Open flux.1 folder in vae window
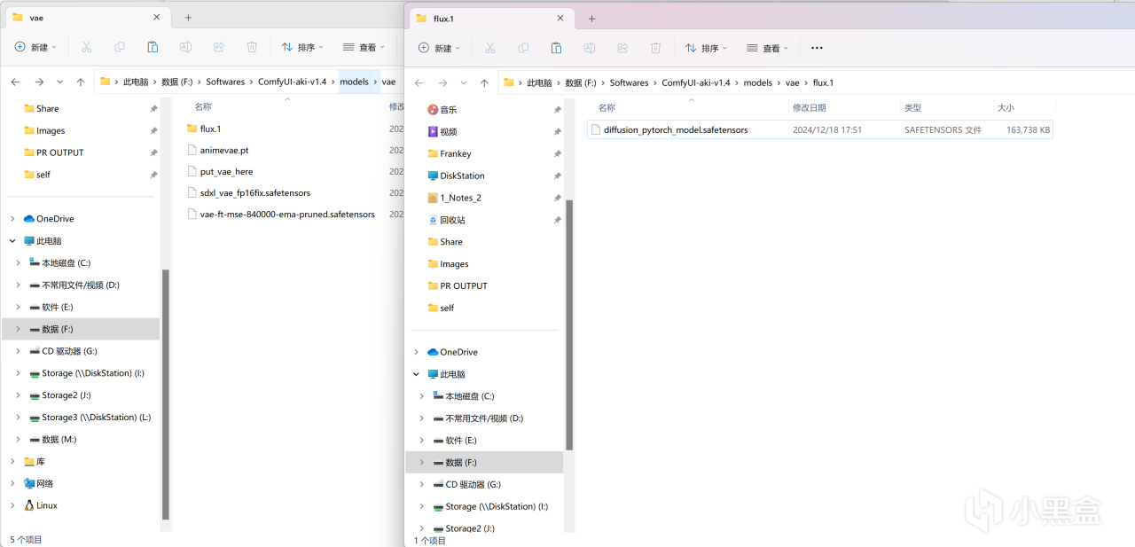The image size is (1135, 547). (210, 129)
